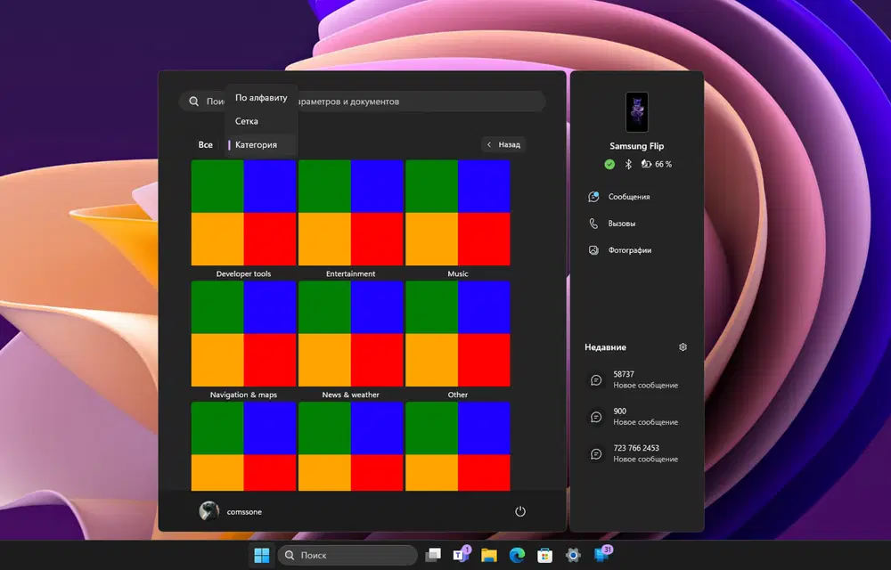Click the Фотографии picture icon
891x570 pixels.
click(x=593, y=249)
